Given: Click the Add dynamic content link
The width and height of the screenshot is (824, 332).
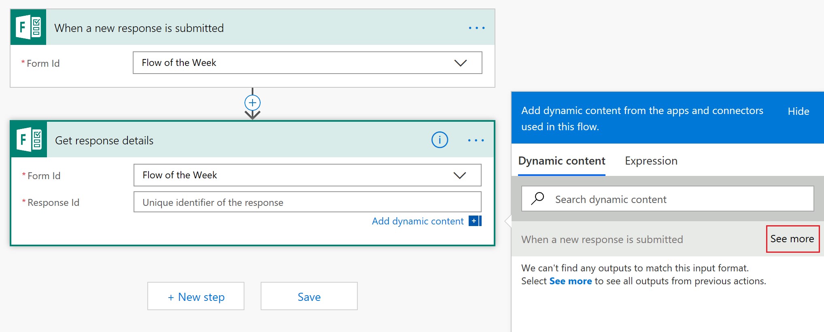Looking at the screenshot, I should [417, 221].
